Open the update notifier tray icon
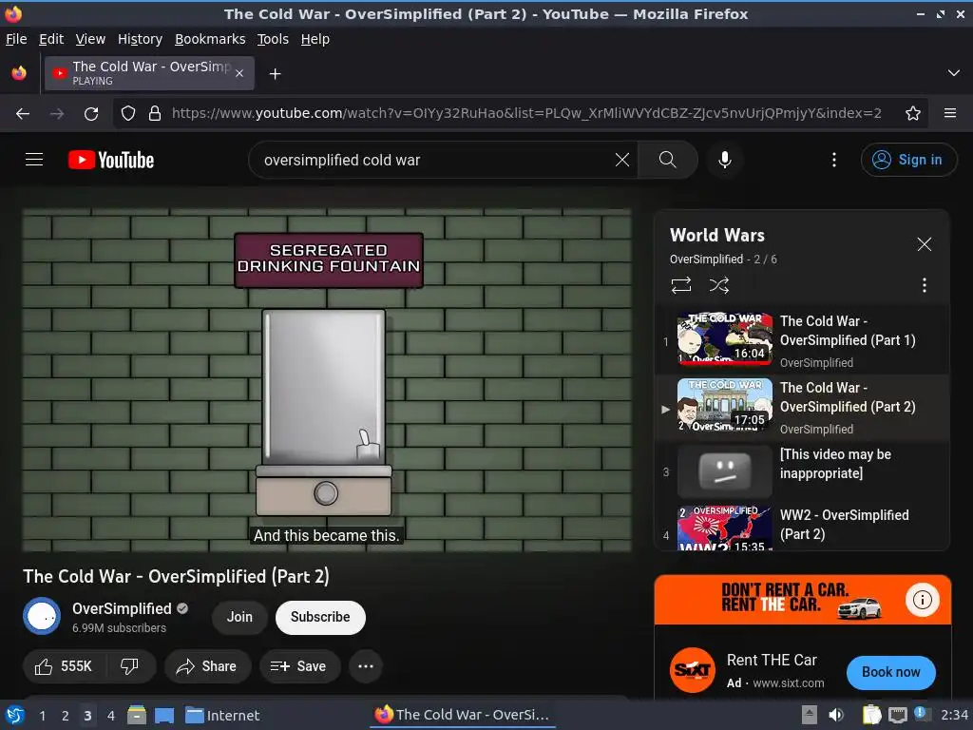 920,714
